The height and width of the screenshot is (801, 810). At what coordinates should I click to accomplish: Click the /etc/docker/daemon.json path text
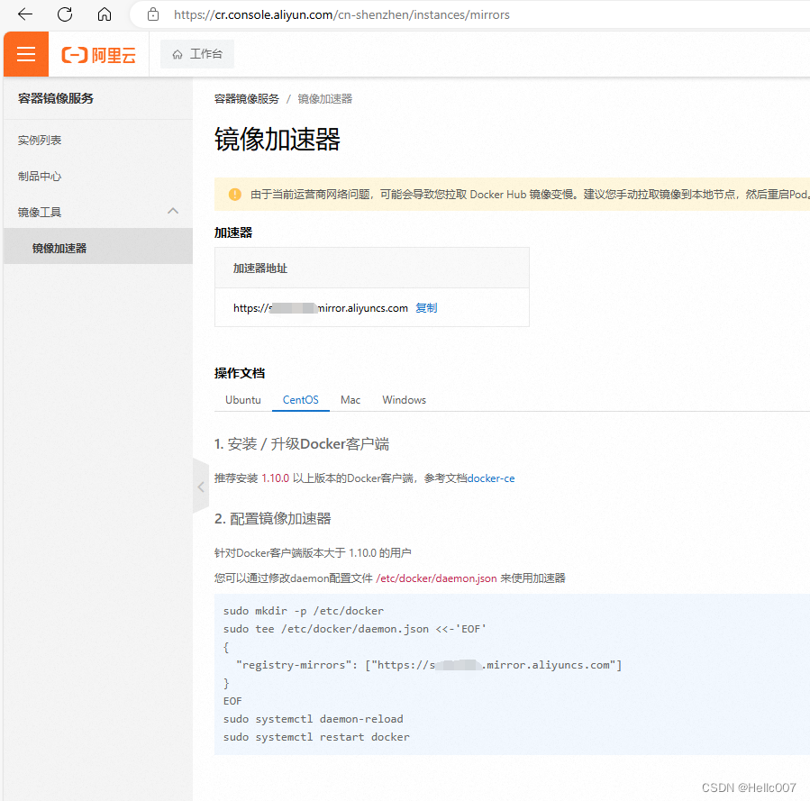tap(436, 578)
